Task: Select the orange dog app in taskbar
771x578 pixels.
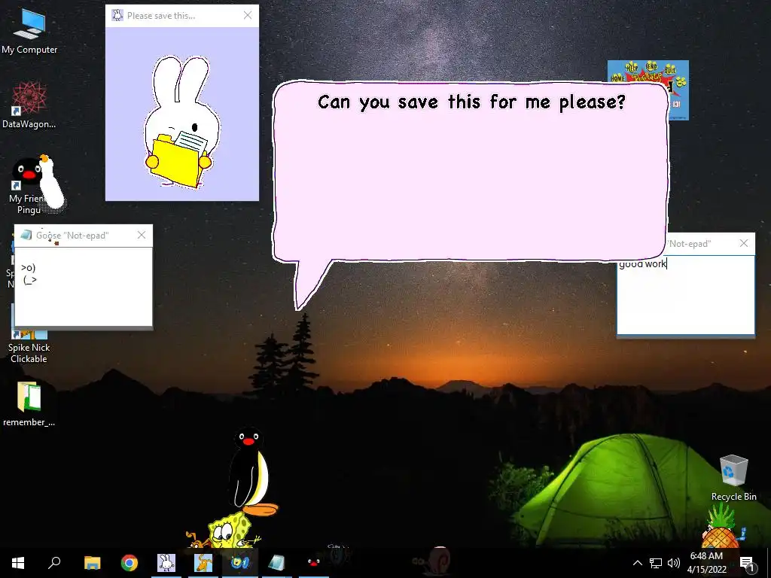Action: [203, 563]
